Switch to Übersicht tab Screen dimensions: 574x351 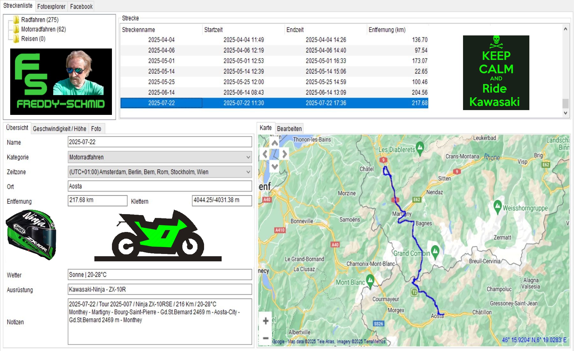(17, 128)
